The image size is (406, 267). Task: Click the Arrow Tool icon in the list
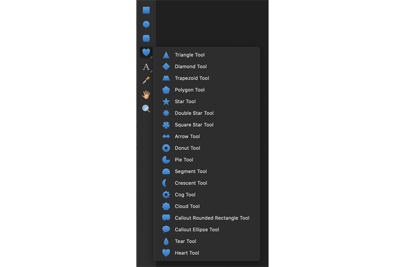click(x=166, y=137)
